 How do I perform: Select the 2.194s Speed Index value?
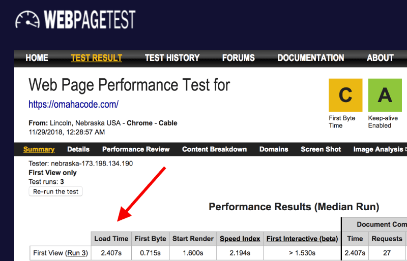click(x=240, y=253)
